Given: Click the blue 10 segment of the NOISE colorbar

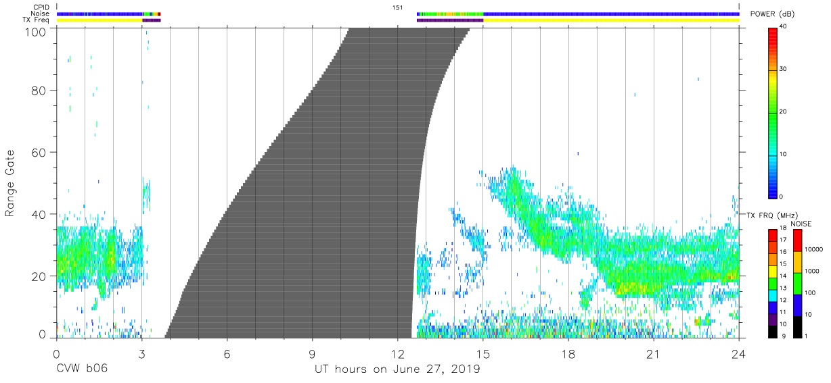Looking at the screenshot, I should (x=798, y=305).
